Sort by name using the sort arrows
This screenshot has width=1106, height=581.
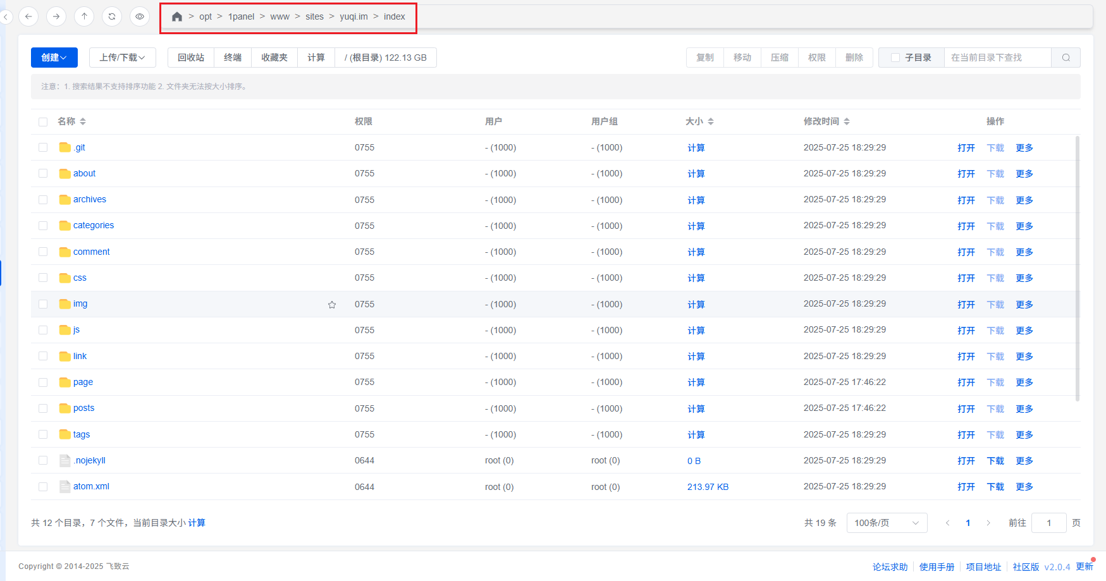pos(83,121)
